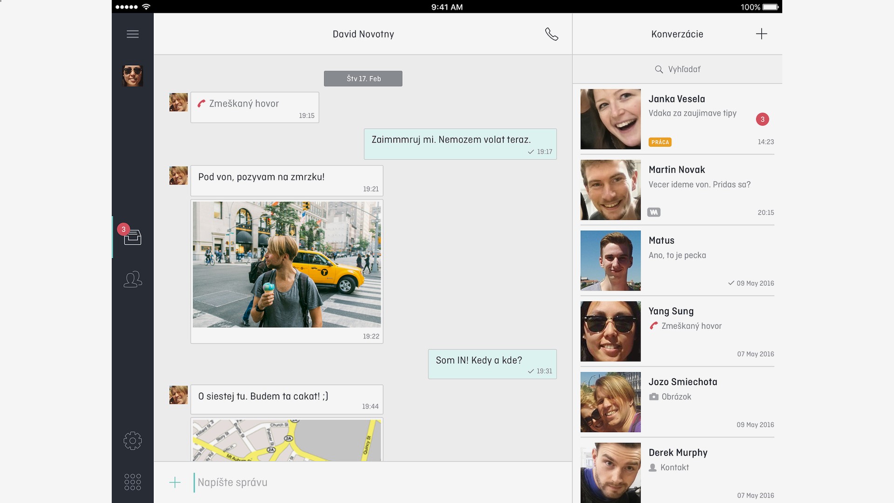Viewport: 894px width, 503px height.
Task: Open the contacts sidebar icon
Action: point(132,279)
